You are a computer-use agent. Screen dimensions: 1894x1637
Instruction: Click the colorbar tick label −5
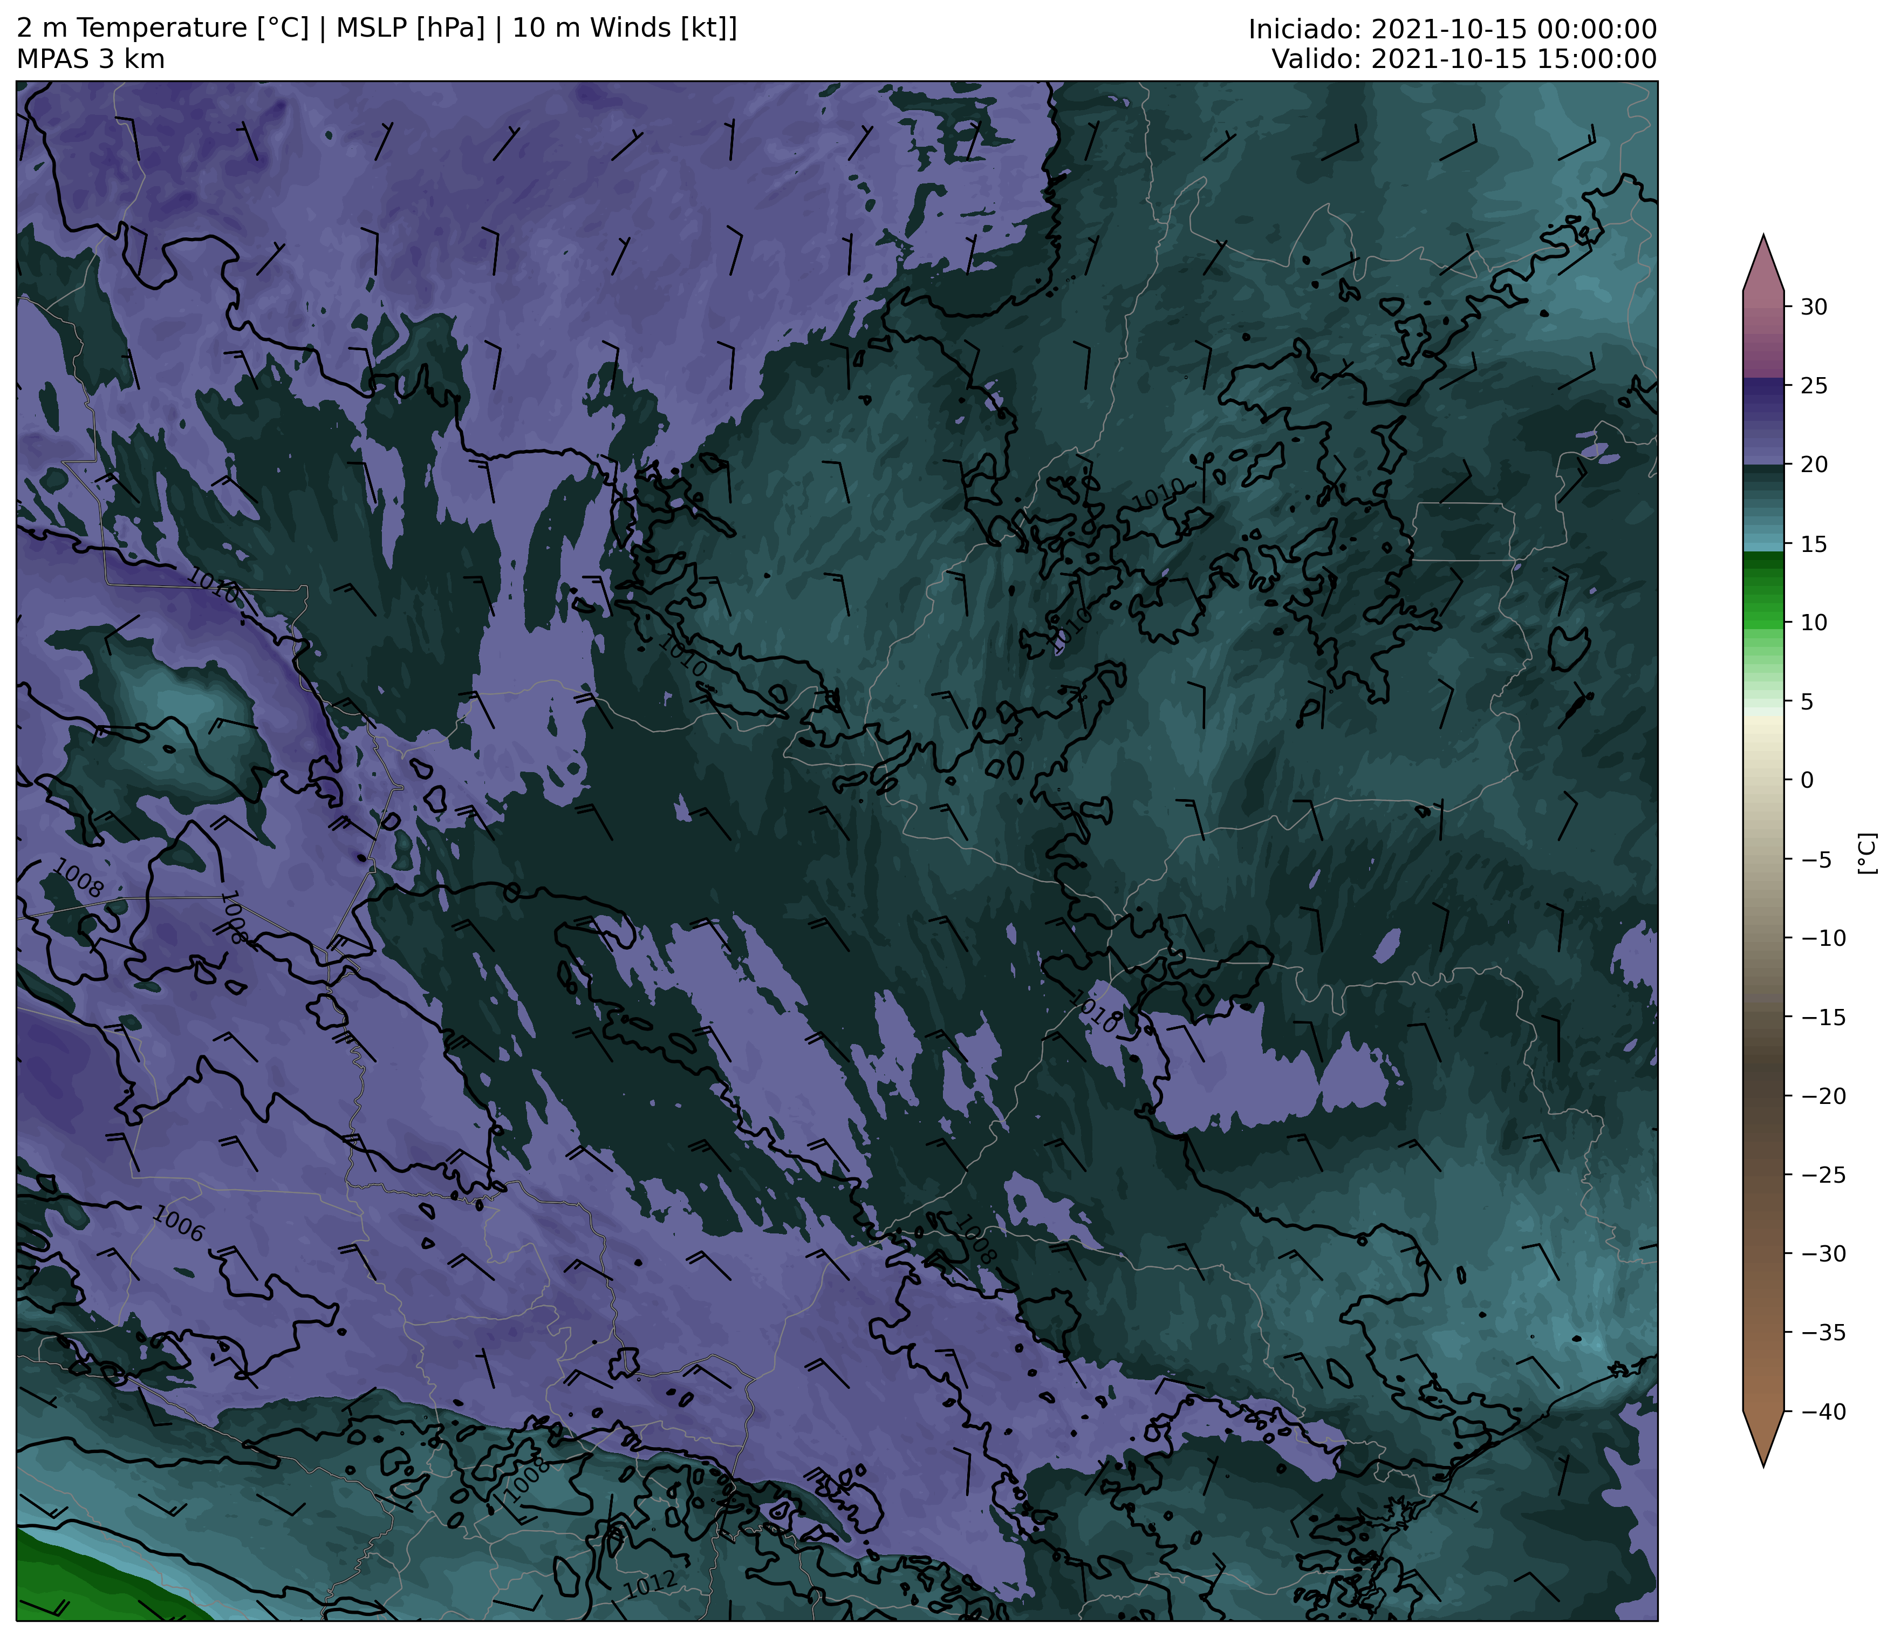1815,859
